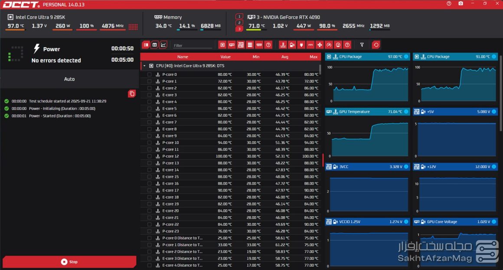Take a screenshot with the camera icon
The image size is (503, 270).
[x=461, y=3]
